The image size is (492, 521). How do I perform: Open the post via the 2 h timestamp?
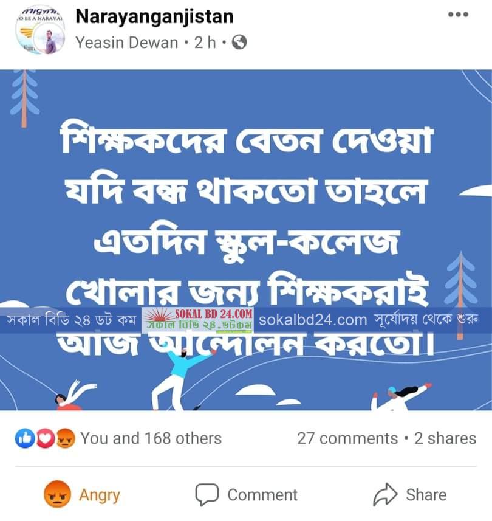pos(205,43)
